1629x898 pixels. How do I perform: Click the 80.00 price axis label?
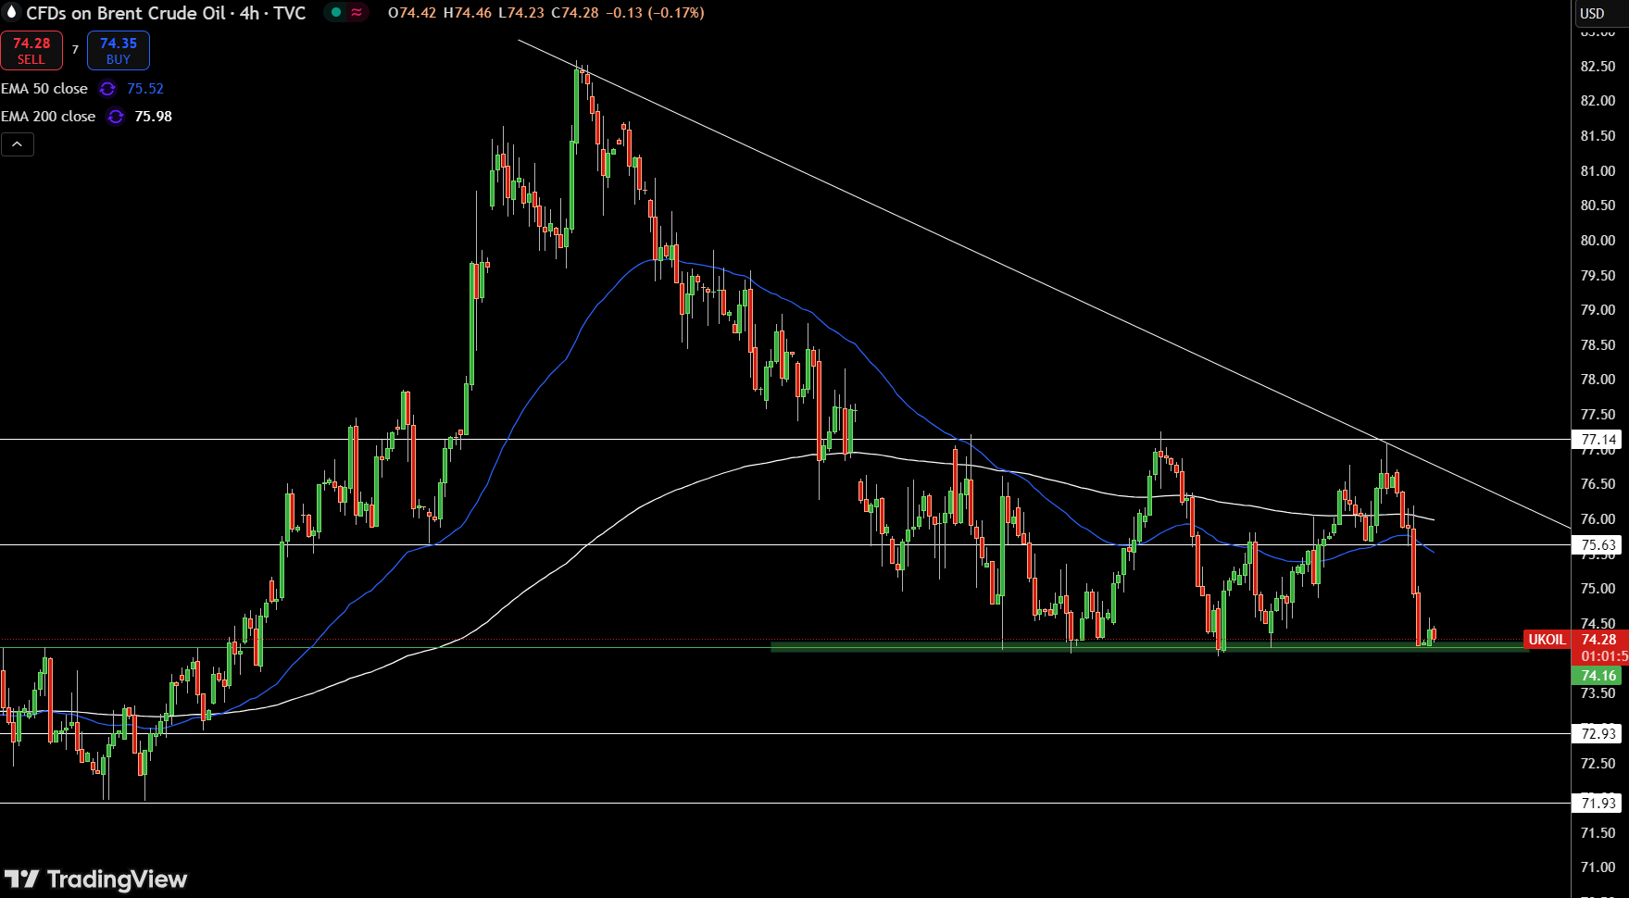(x=1598, y=241)
